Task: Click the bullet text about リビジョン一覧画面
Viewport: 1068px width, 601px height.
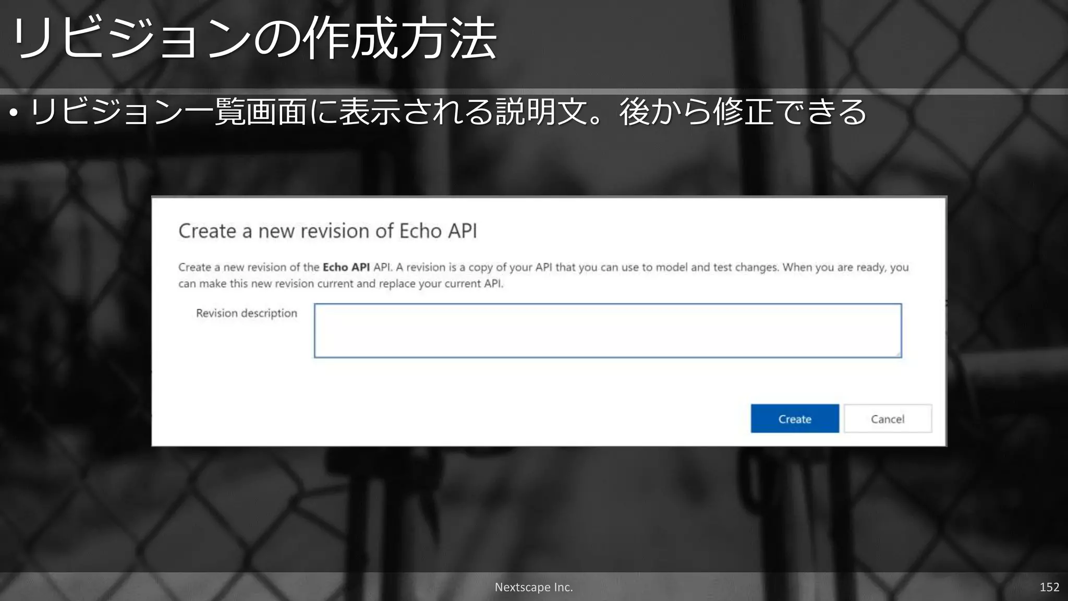Action: pyautogui.click(x=448, y=112)
